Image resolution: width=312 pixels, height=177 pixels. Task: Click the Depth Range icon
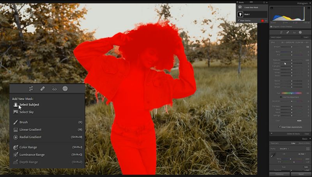[x=16, y=162]
